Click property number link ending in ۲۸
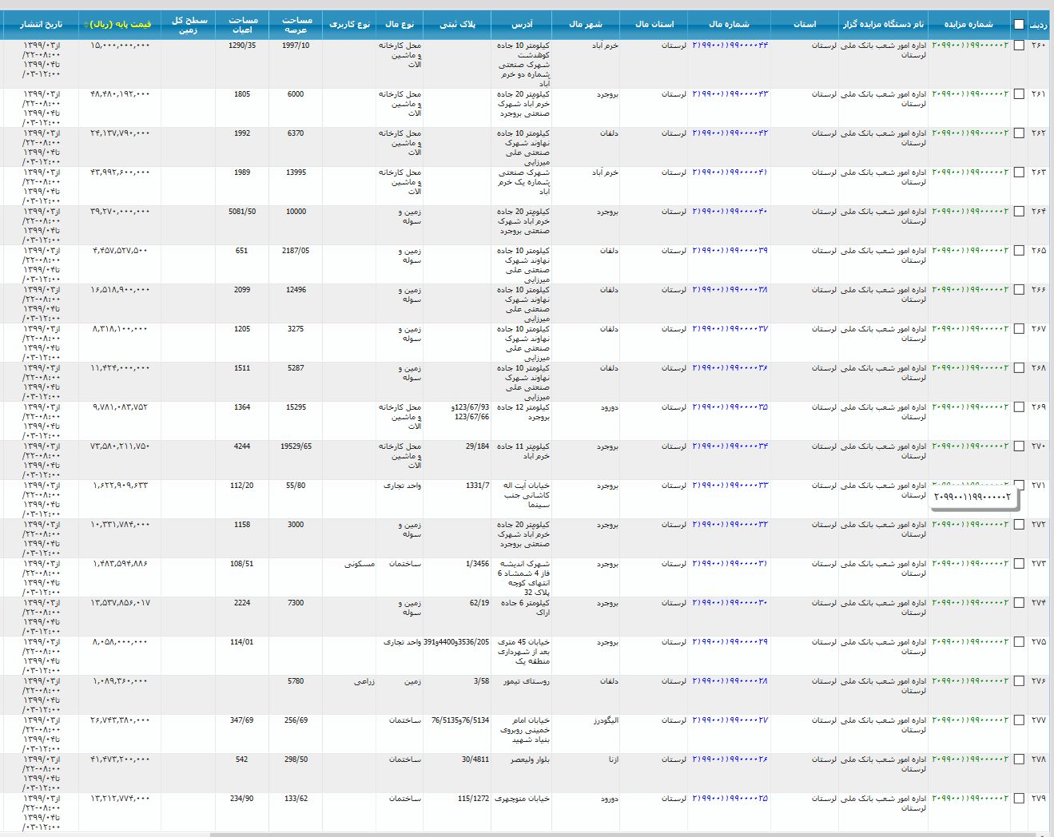This screenshot has height=837, width=1054. coord(730,681)
